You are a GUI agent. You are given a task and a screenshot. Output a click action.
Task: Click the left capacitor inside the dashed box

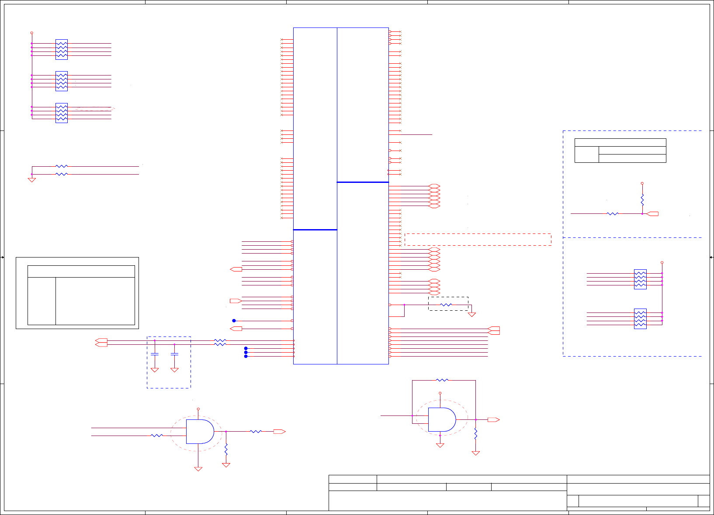click(155, 354)
